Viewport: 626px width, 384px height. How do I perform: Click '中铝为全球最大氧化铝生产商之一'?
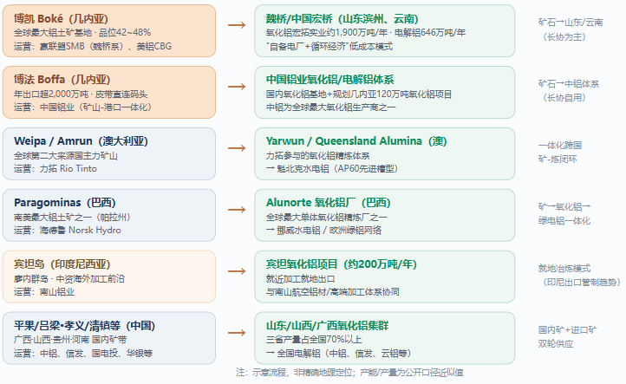[331, 107]
